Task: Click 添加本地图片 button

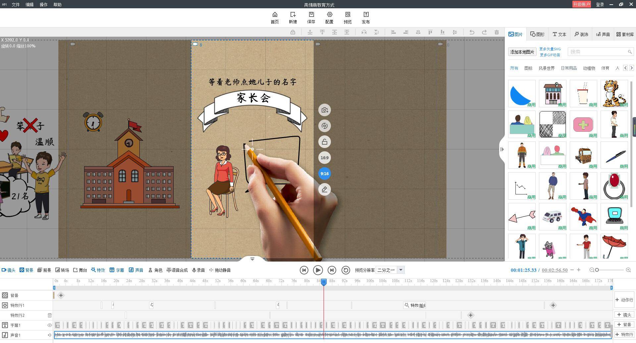Action: pos(522,52)
